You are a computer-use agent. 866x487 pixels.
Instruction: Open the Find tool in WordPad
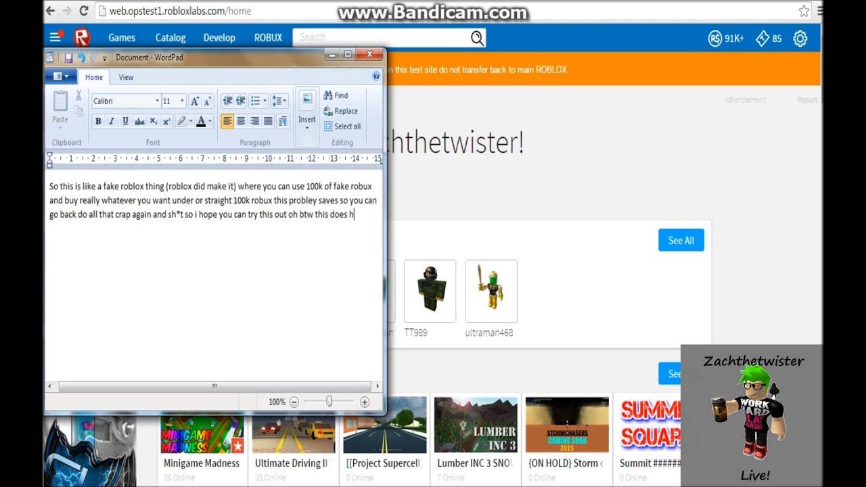[x=336, y=95]
